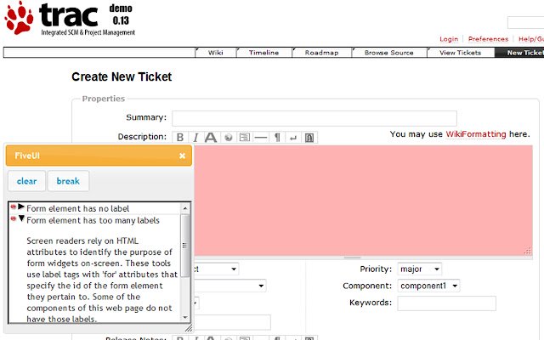Insert an image in Description toolbar
Screen dimensions: 544x340
[309, 138]
